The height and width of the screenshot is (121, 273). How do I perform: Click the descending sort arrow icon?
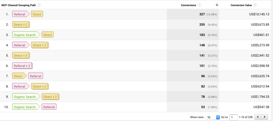[217, 5]
